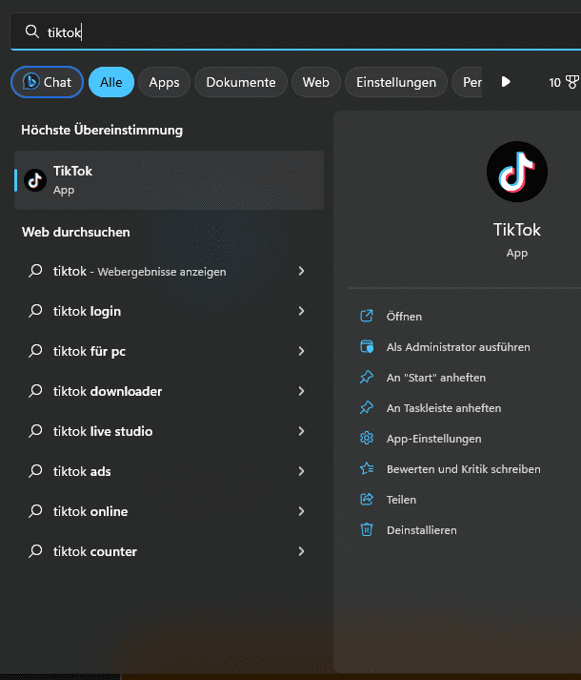Image resolution: width=581 pixels, height=680 pixels.
Task: Click Teilen to share the app
Action: tap(401, 500)
